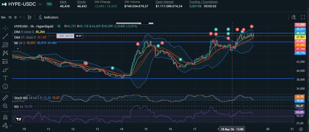Switch to the D daily timeframe
309x132 pixels.
click(x=15, y=17)
